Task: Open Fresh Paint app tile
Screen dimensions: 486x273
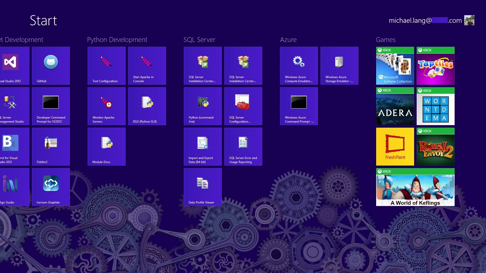Action: click(x=395, y=147)
